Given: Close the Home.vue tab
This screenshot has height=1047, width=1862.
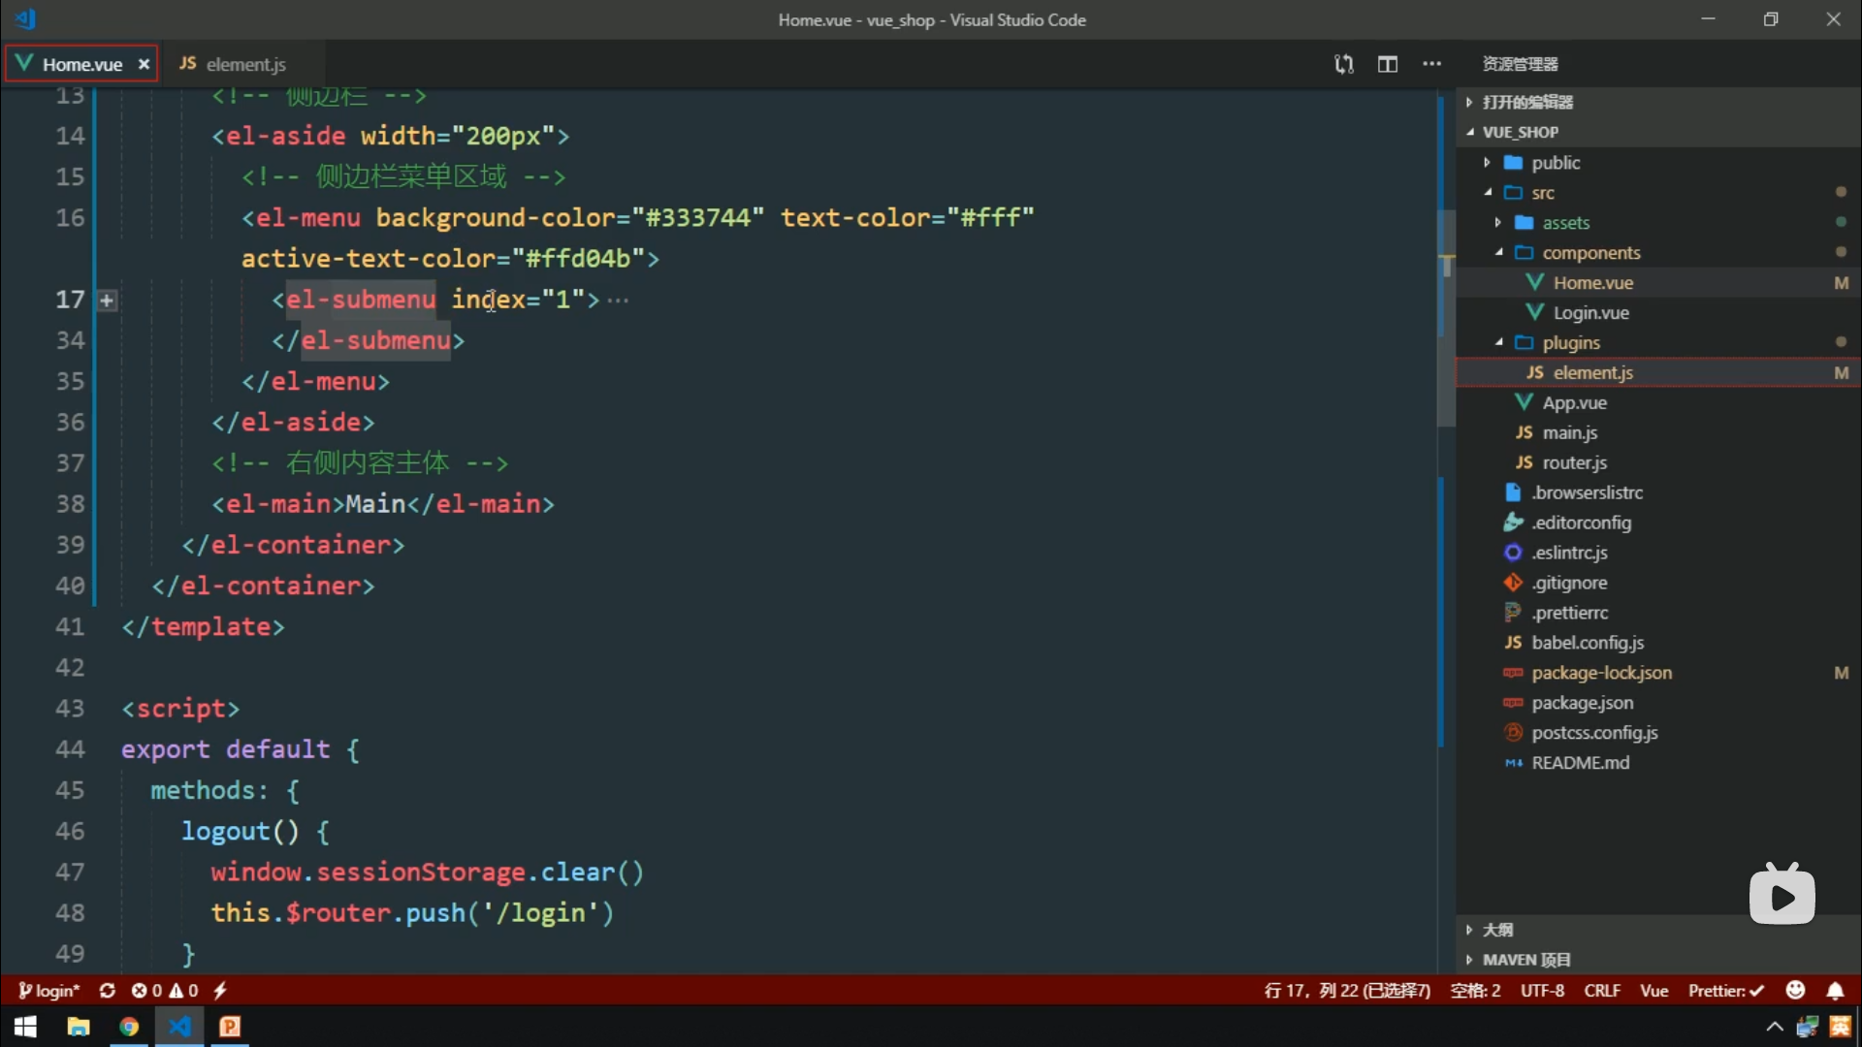Looking at the screenshot, I should [144, 64].
